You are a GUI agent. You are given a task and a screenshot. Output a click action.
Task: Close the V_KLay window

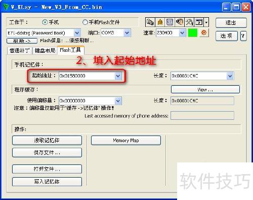pyautogui.click(x=246, y=7)
